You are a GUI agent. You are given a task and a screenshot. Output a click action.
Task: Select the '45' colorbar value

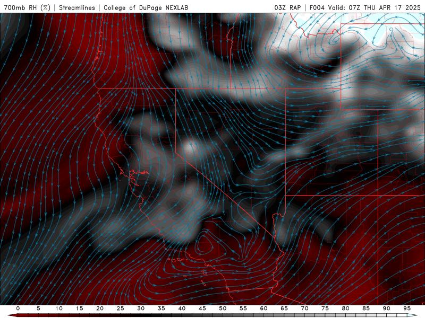202,308
